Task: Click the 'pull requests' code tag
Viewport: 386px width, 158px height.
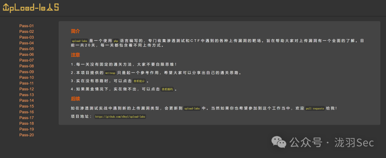Action: click(x=315, y=108)
